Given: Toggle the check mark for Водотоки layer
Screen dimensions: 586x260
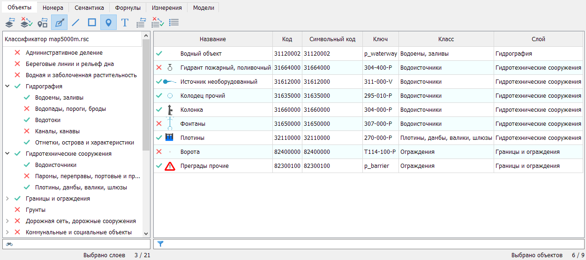Looking at the screenshot, I should point(27,120).
